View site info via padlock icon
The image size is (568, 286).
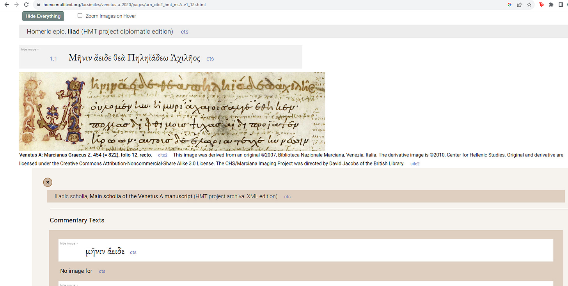38,5
